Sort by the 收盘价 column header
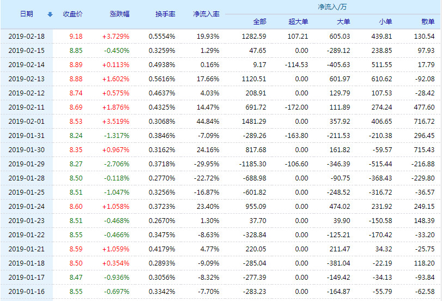Viewport: 442px width, 301px height. click(x=72, y=14)
